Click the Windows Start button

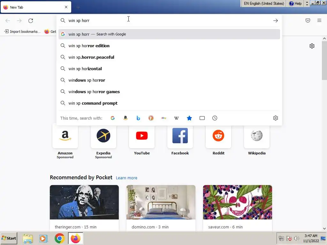click(9, 238)
